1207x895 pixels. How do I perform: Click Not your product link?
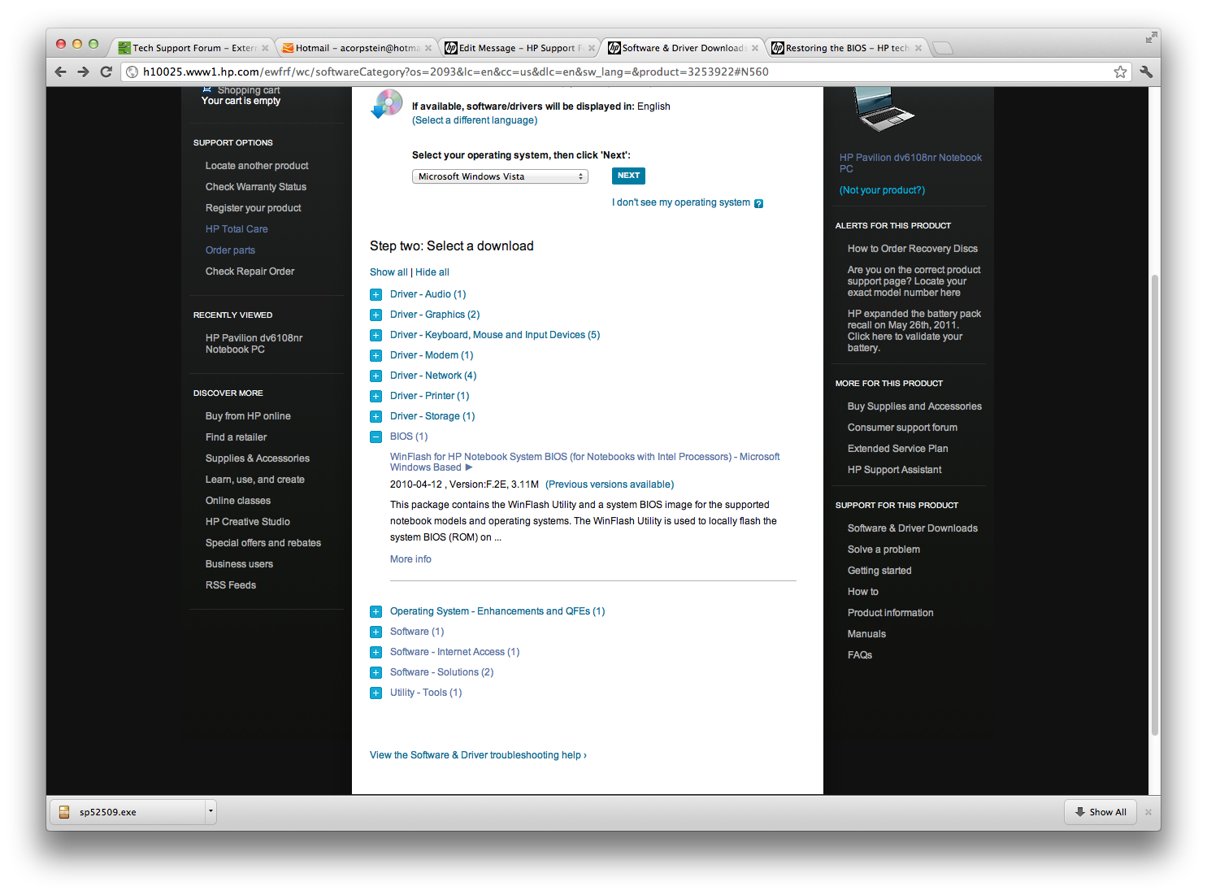[882, 190]
